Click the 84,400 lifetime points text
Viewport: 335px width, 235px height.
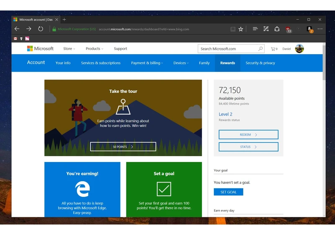(234, 104)
